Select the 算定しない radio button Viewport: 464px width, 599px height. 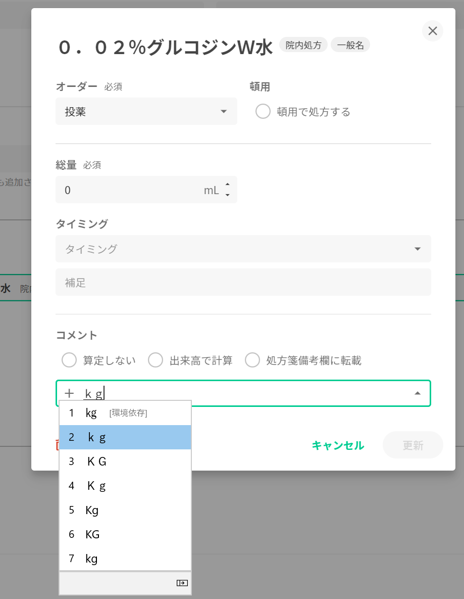point(69,360)
